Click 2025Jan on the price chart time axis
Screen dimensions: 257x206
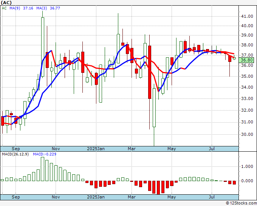click(x=96, y=149)
